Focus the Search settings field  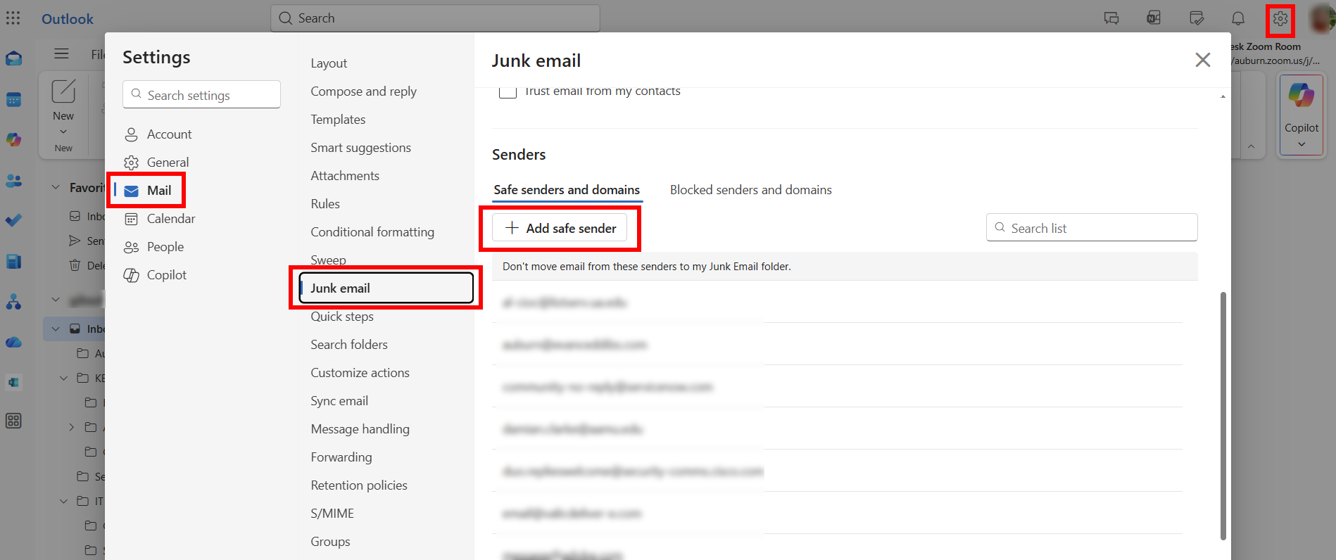coord(201,94)
